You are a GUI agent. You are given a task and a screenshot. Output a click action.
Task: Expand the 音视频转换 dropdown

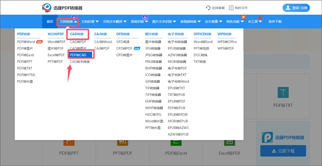tap(190, 21)
